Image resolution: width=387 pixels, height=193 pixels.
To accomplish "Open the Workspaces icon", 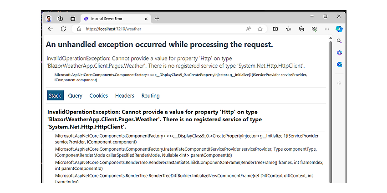I will (x=61, y=19).
